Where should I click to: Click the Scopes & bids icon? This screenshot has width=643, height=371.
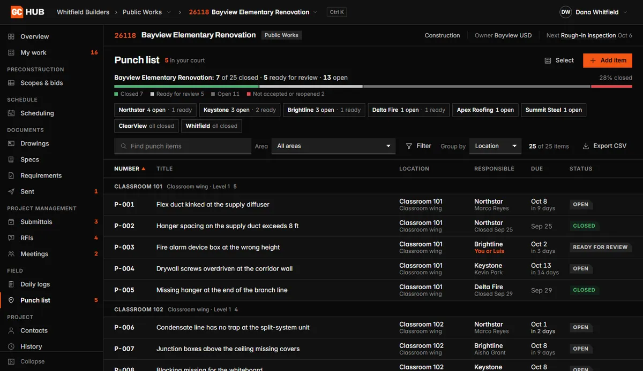point(11,83)
